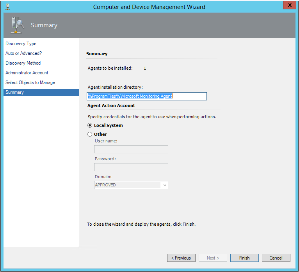Screen dimensions: 299x272
Task: Click the wizard window title bar text
Action: (x=149, y=7)
